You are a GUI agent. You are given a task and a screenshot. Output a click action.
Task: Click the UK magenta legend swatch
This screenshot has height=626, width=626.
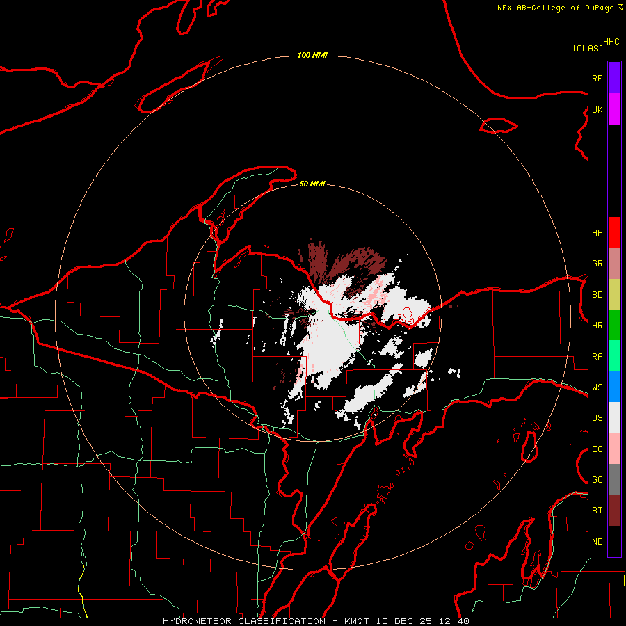point(614,109)
